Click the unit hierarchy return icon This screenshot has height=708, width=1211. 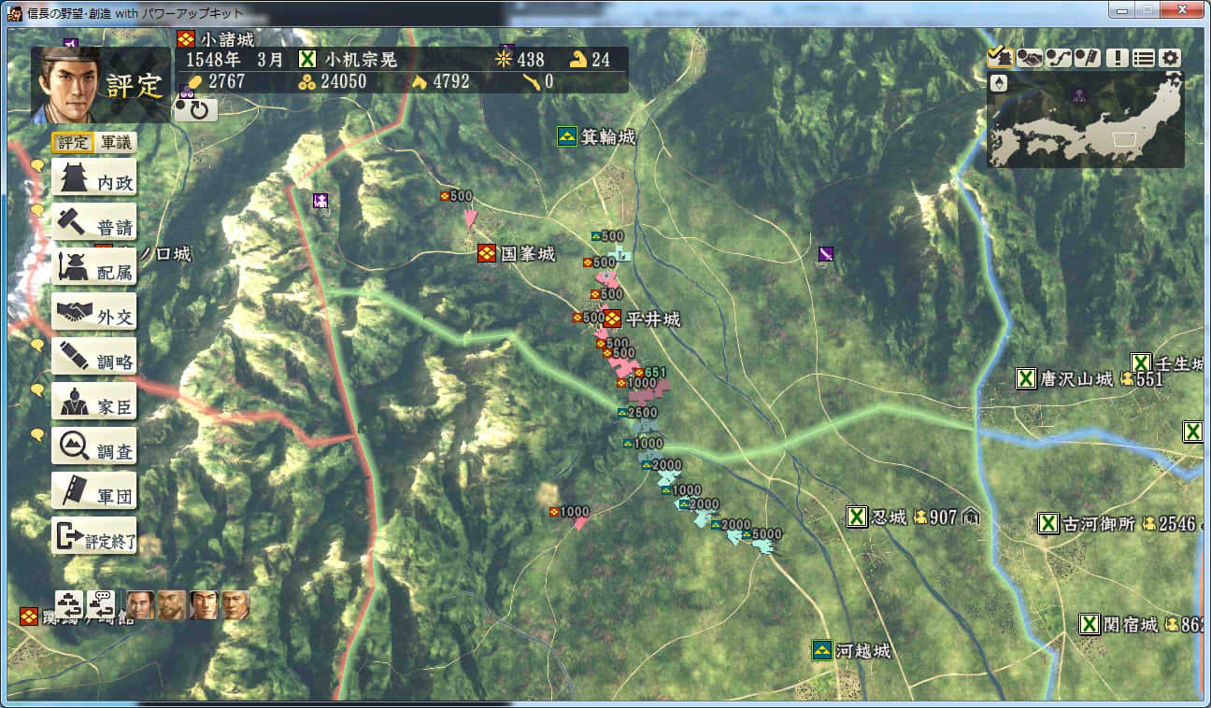(x=69, y=604)
